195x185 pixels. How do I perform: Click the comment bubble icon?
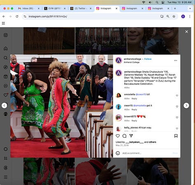coord(124,136)
